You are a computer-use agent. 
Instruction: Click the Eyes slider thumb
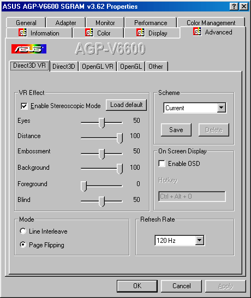click(x=101, y=123)
